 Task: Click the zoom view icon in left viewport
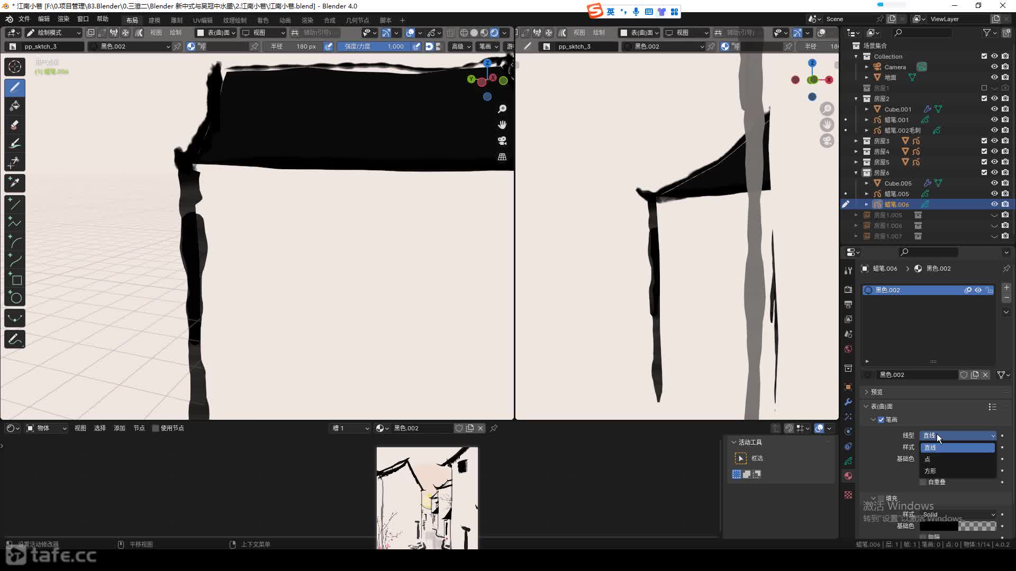click(x=502, y=109)
